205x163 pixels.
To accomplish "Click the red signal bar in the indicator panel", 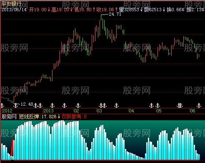I will (12, 148).
